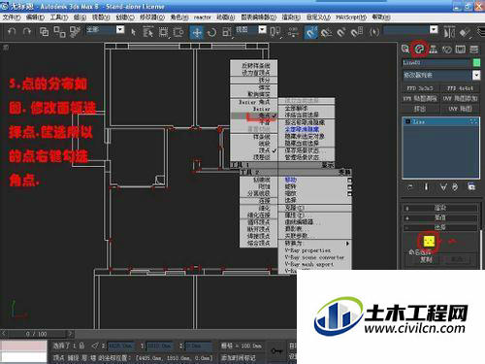
Task: Click Configure Modifier Sets icon
Action: 471,187
